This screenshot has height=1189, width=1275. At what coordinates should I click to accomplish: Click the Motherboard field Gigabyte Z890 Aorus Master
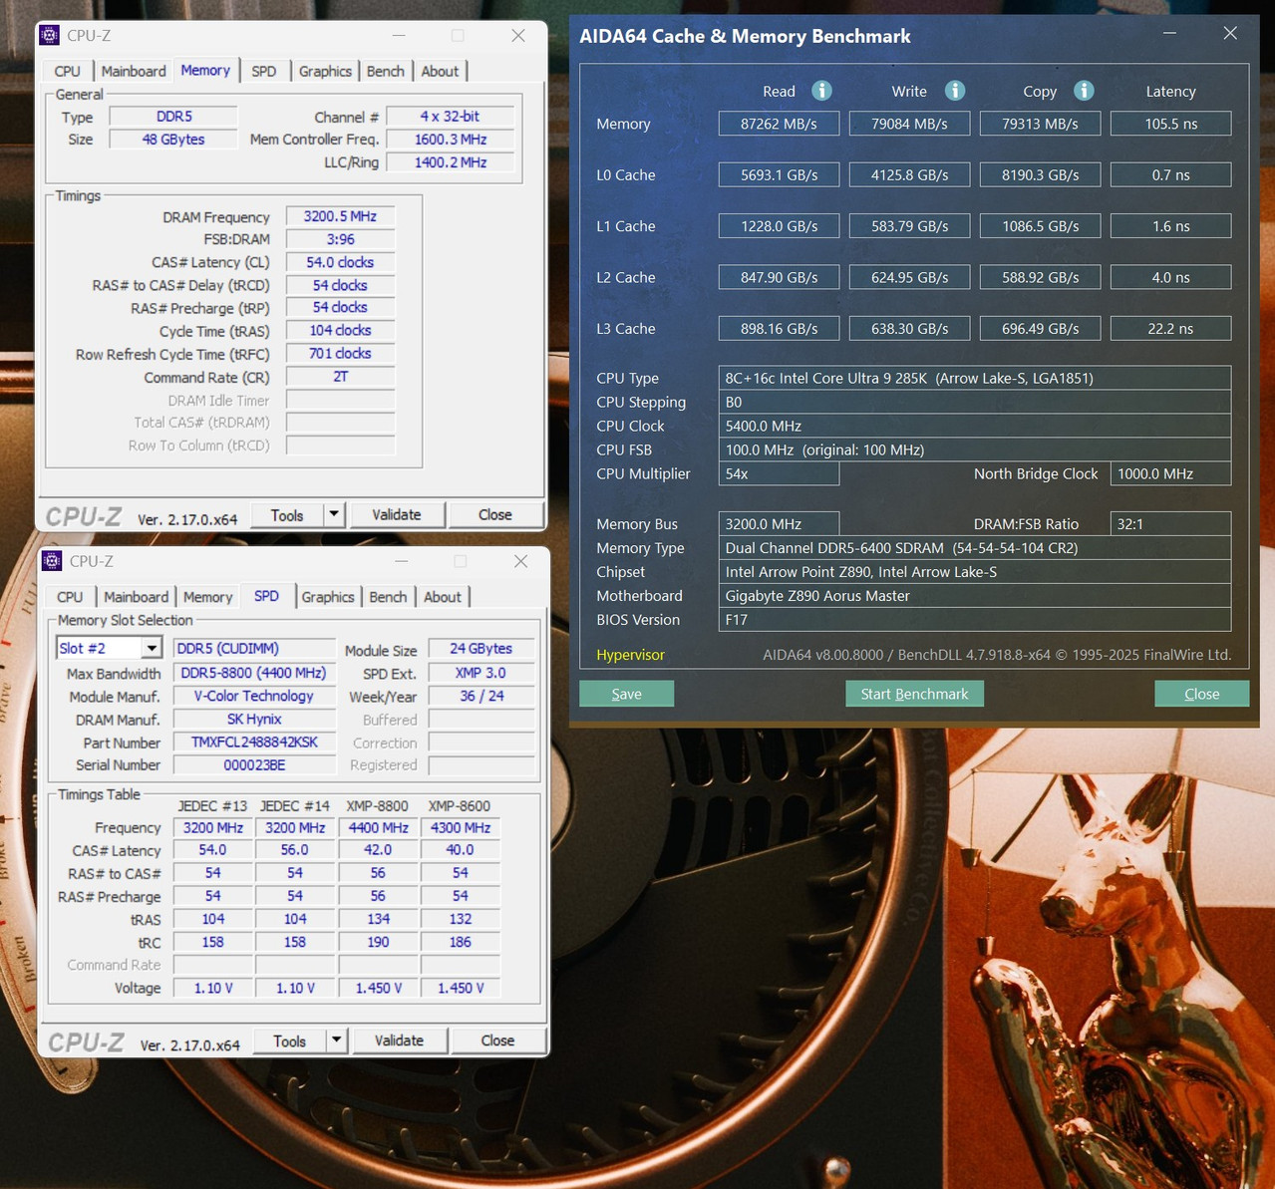(x=975, y=596)
